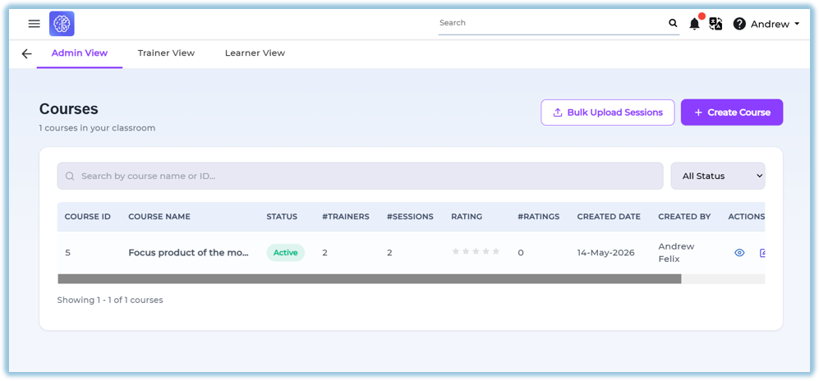This screenshot has width=819, height=381.
Task: Click the Create Course button
Action: [x=732, y=112]
